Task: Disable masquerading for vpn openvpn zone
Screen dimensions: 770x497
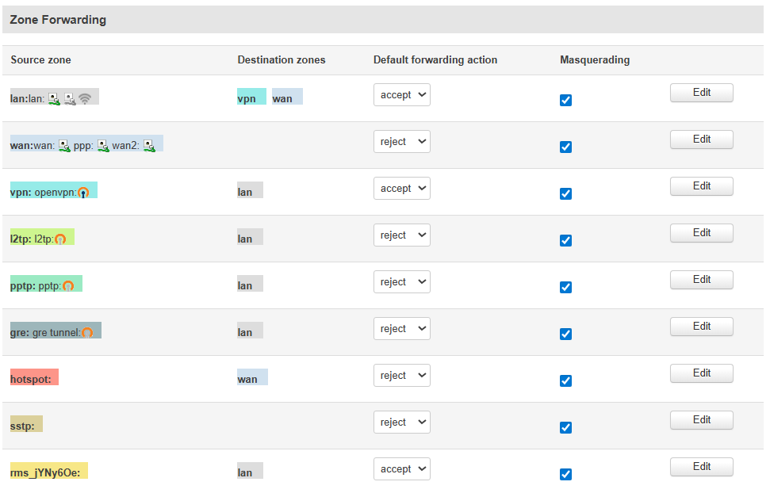Action: point(565,193)
